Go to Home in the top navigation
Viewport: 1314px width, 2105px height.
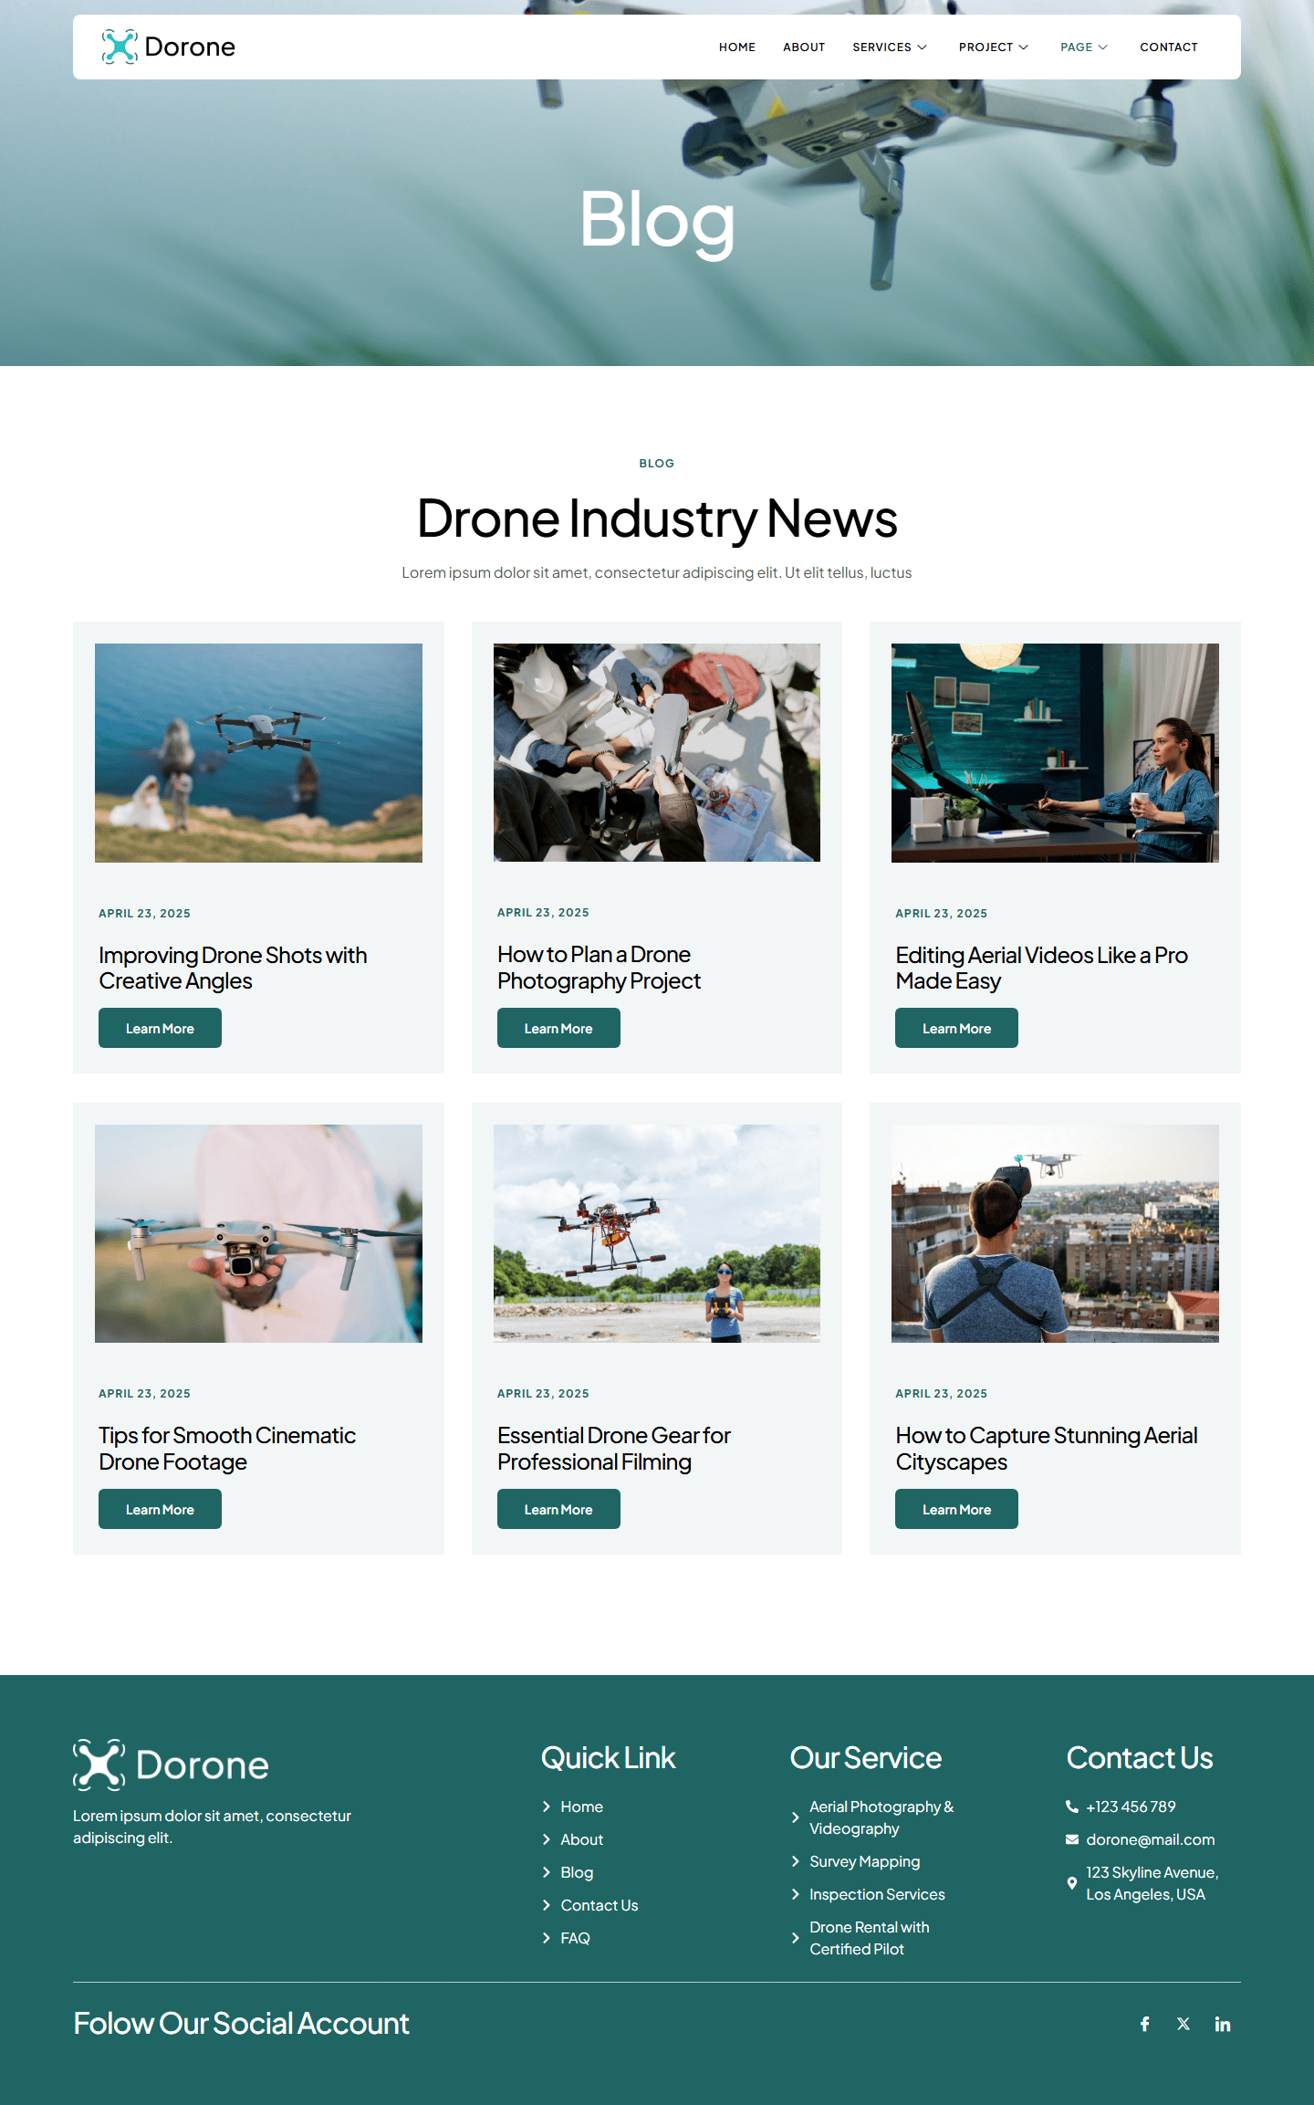737,47
